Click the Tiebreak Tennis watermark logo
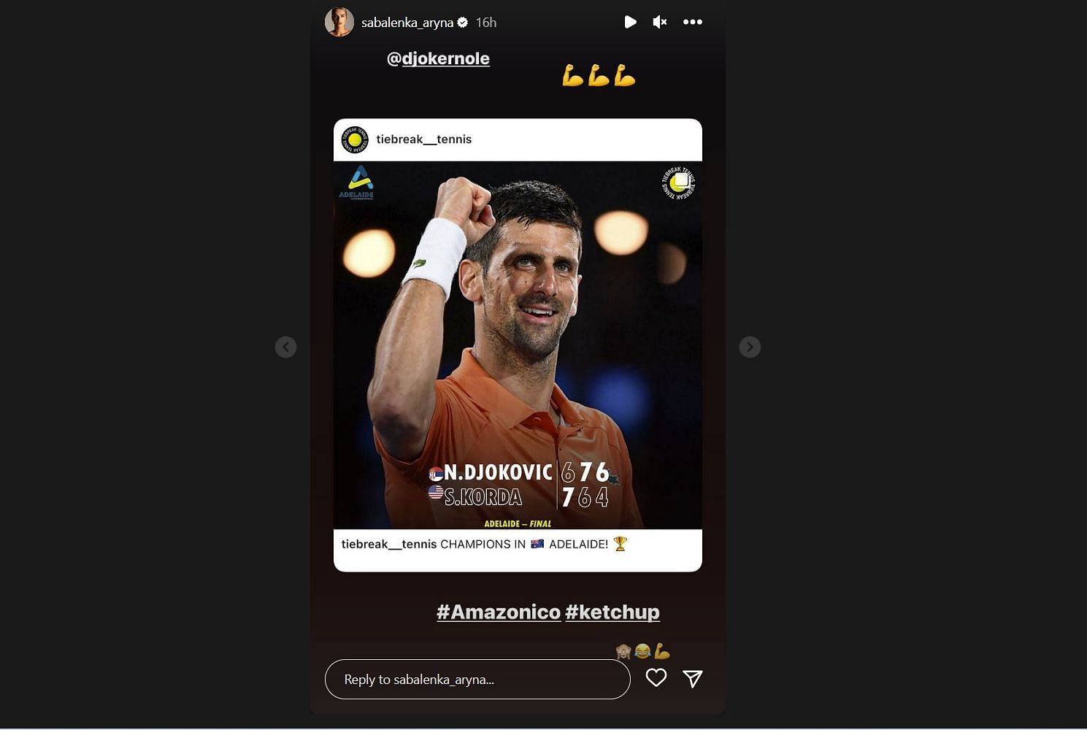This screenshot has height=730, width=1087. [x=678, y=182]
